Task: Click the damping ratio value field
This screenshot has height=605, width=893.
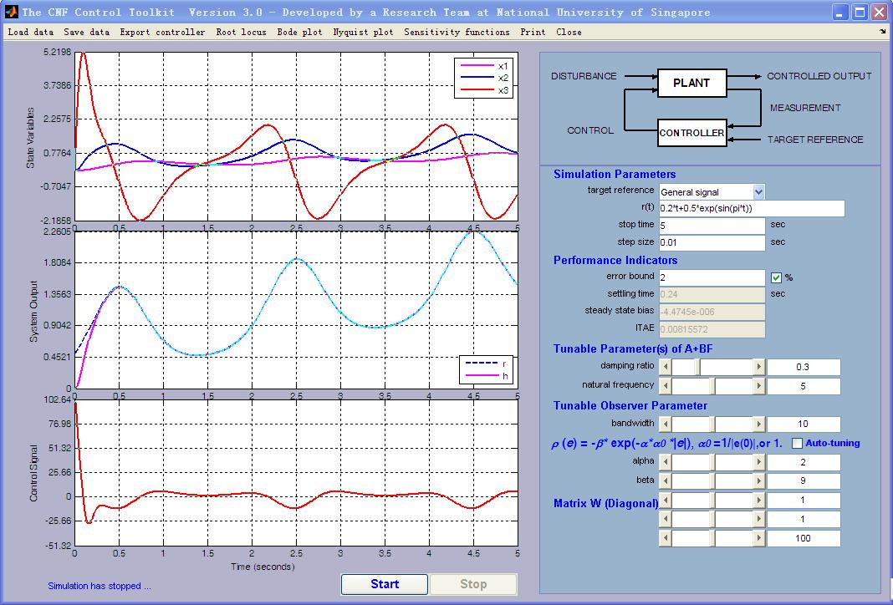Action: pos(803,367)
